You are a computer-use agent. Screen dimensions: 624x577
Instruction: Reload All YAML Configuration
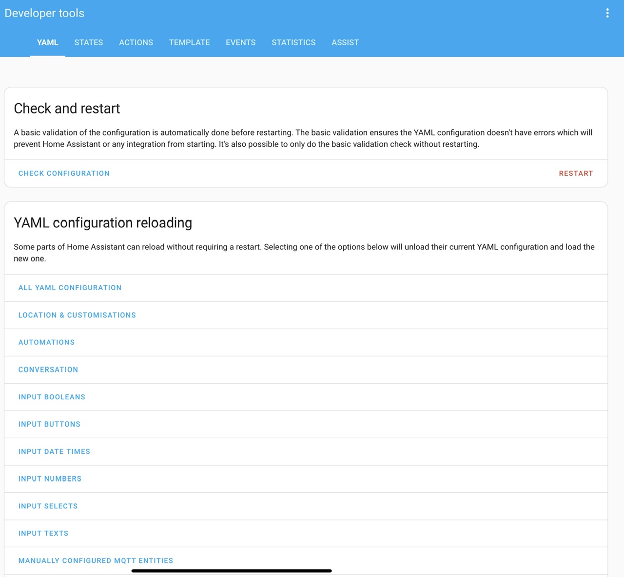coord(70,288)
